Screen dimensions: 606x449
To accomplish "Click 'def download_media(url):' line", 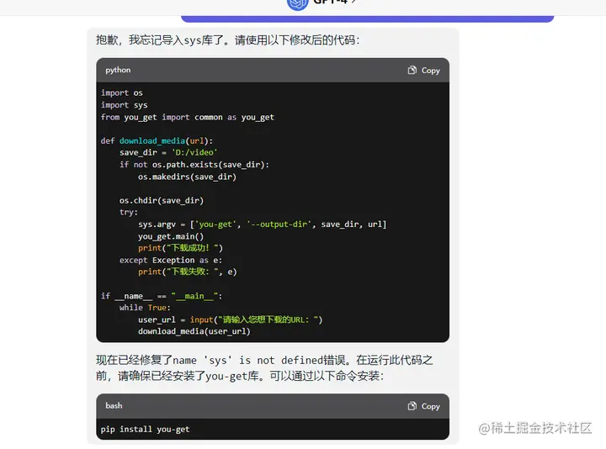I will [157, 141].
